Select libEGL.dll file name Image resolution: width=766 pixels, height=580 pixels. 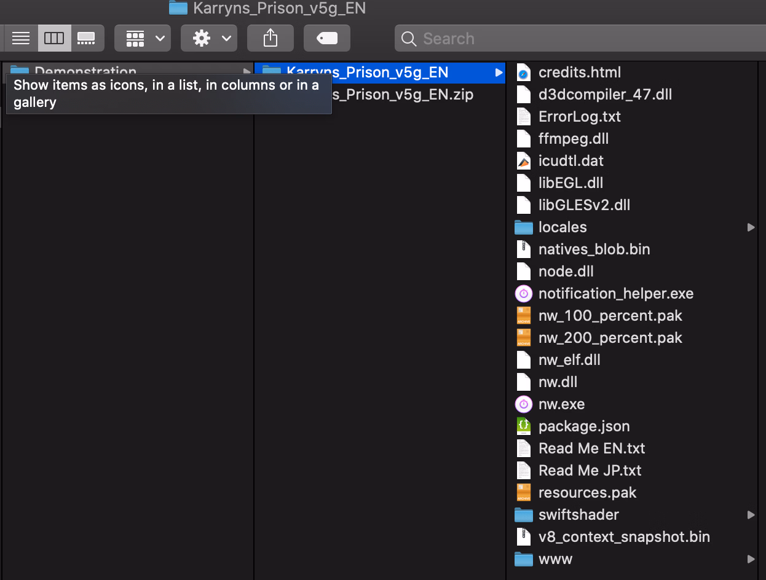tap(571, 183)
